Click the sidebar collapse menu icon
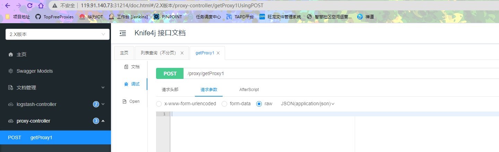Screen dimensions: 499x152 point(122,33)
